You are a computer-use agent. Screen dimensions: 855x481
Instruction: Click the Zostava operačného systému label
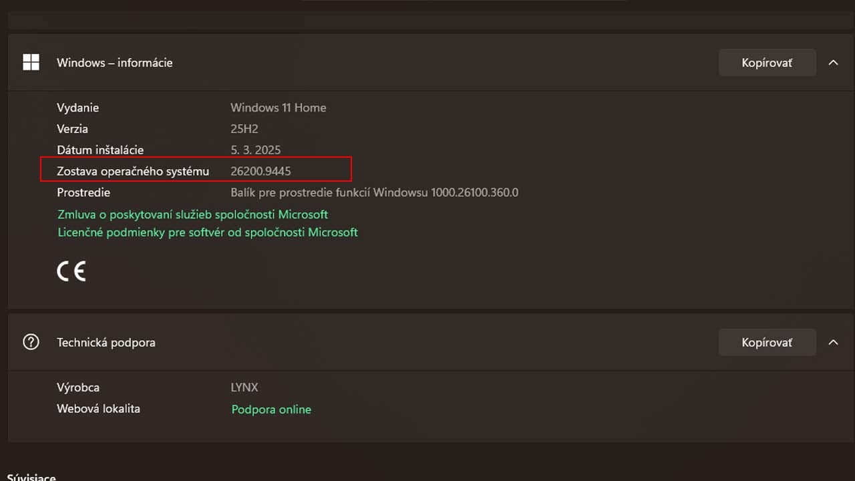point(133,171)
